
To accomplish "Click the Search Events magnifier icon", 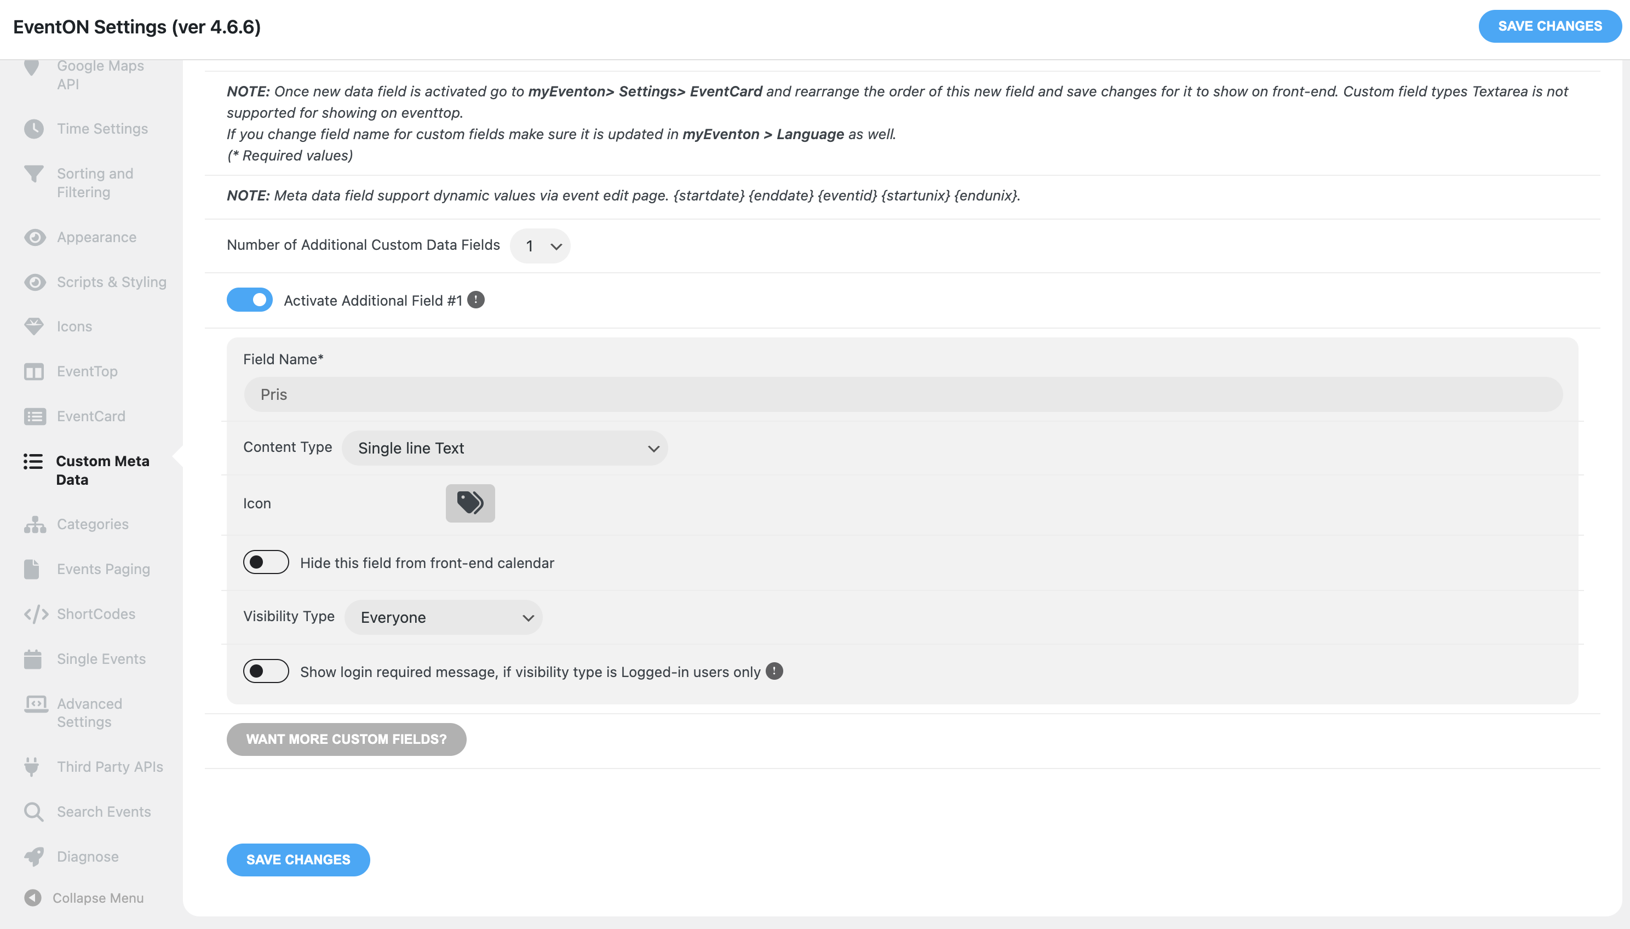I will point(34,812).
